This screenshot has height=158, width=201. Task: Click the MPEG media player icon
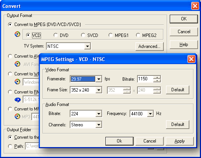coord(17,34)
